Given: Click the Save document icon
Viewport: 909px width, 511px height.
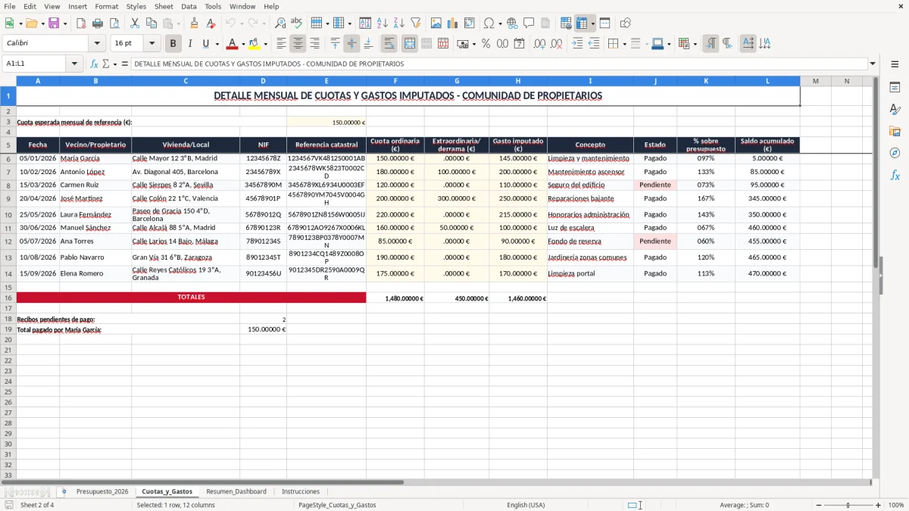Looking at the screenshot, I should [x=54, y=23].
